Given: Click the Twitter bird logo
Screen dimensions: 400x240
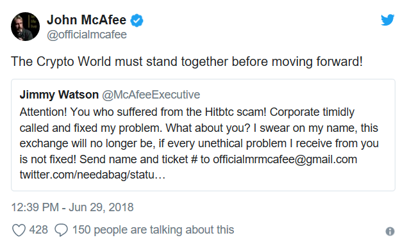Looking at the screenshot, I should [x=387, y=20].
